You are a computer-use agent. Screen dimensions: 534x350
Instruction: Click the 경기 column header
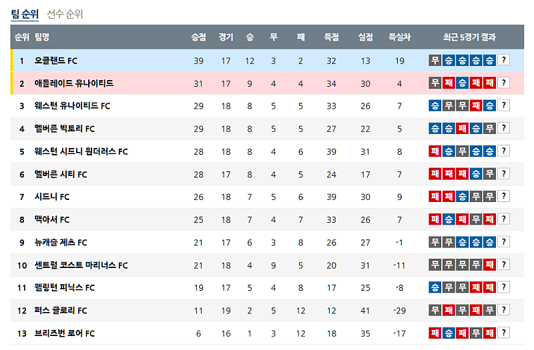point(226,37)
